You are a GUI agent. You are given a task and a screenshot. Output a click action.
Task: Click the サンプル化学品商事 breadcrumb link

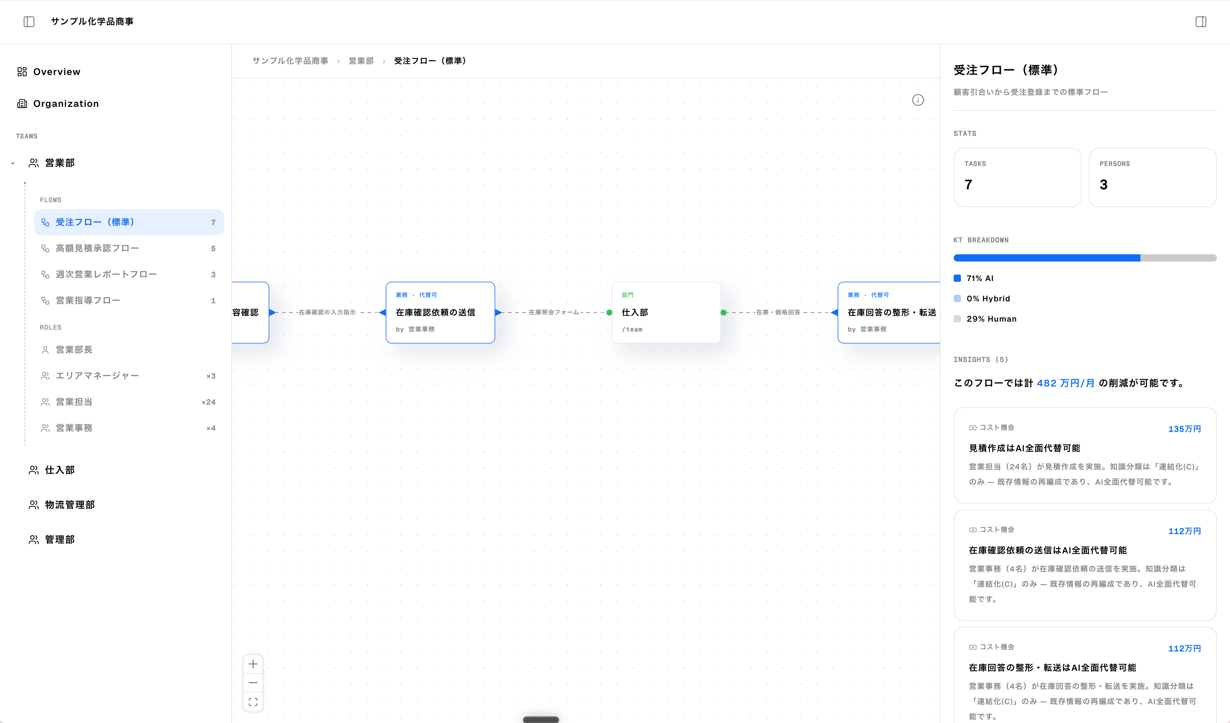point(290,61)
